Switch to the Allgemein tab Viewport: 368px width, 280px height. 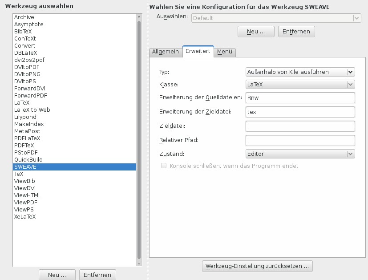pyautogui.click(x=166, y=52)
